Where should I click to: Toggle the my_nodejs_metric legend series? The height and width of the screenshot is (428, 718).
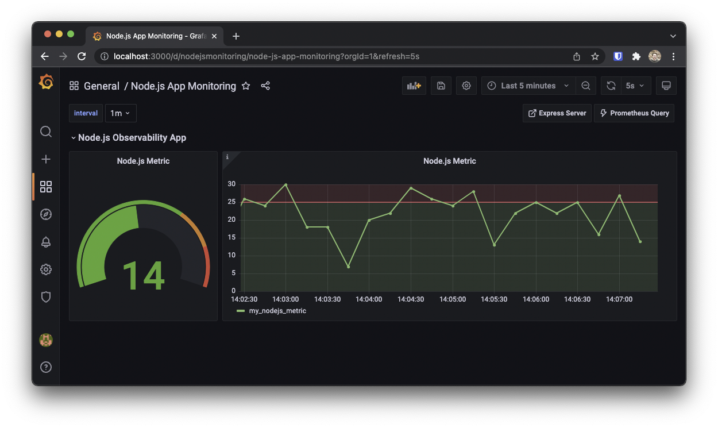277,311
